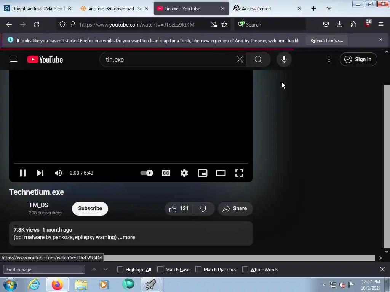The width and height of the screenshot is (390, 292).
Task: Run YouTube search magnifier button
Action: pos(258,59)
